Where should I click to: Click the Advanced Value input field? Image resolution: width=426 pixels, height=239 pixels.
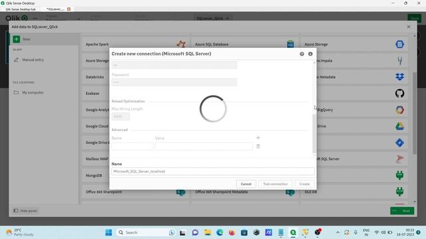pyautogui.click(x=204, y=146)
